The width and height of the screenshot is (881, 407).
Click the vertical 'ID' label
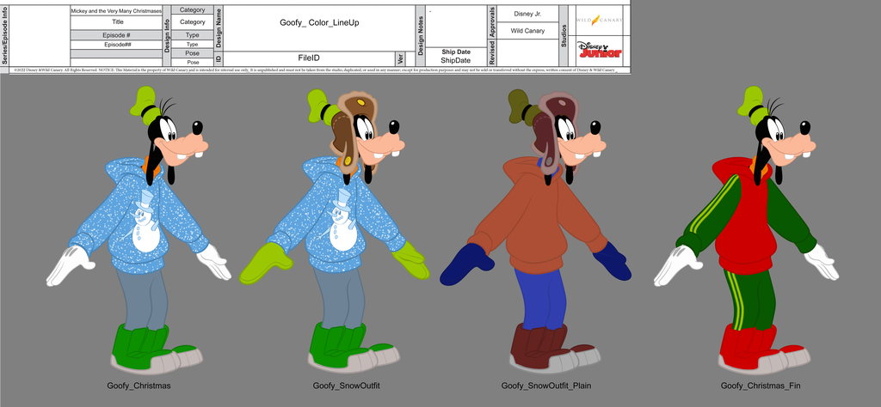219,58
